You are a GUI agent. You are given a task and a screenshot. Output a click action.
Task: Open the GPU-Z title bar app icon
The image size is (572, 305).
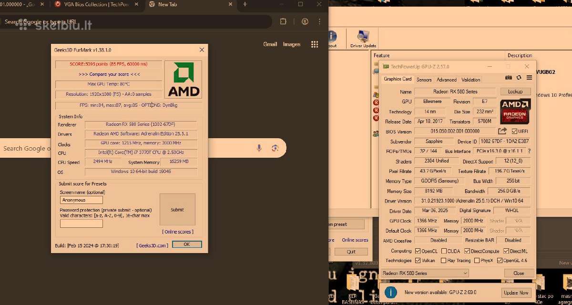(x=387, y=67)
